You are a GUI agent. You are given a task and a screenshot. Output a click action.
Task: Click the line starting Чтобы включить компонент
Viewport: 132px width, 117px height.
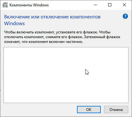(x=57, y=32)
